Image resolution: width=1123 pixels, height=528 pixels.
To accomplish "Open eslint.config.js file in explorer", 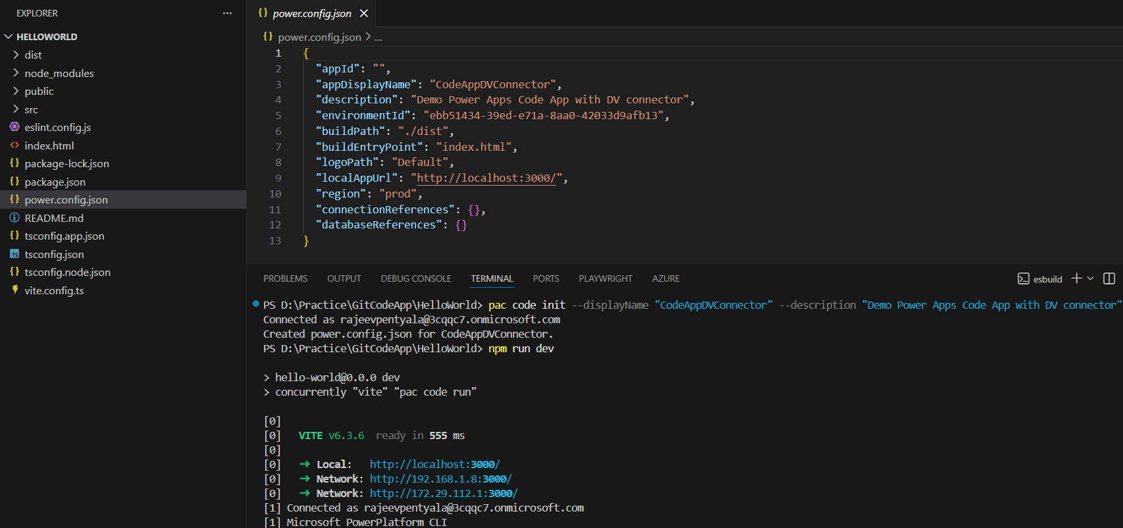I will coord(57,127).
